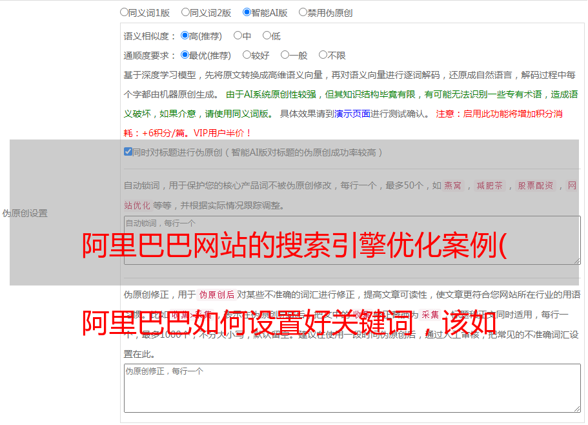The image size is (588, 425).
Task: Click into the 自动锁词 textarea
Action: [352, 240]
